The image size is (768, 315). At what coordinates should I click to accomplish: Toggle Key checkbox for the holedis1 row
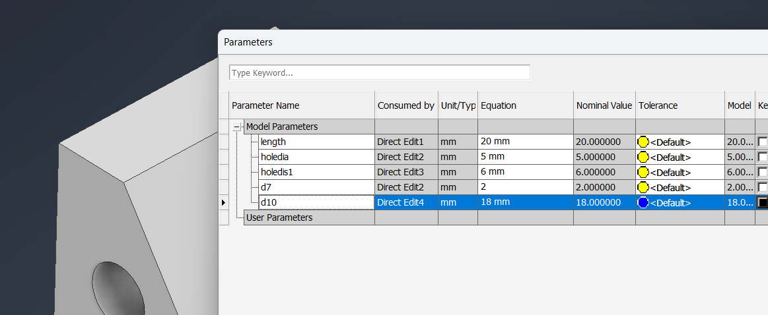point(763,172)
